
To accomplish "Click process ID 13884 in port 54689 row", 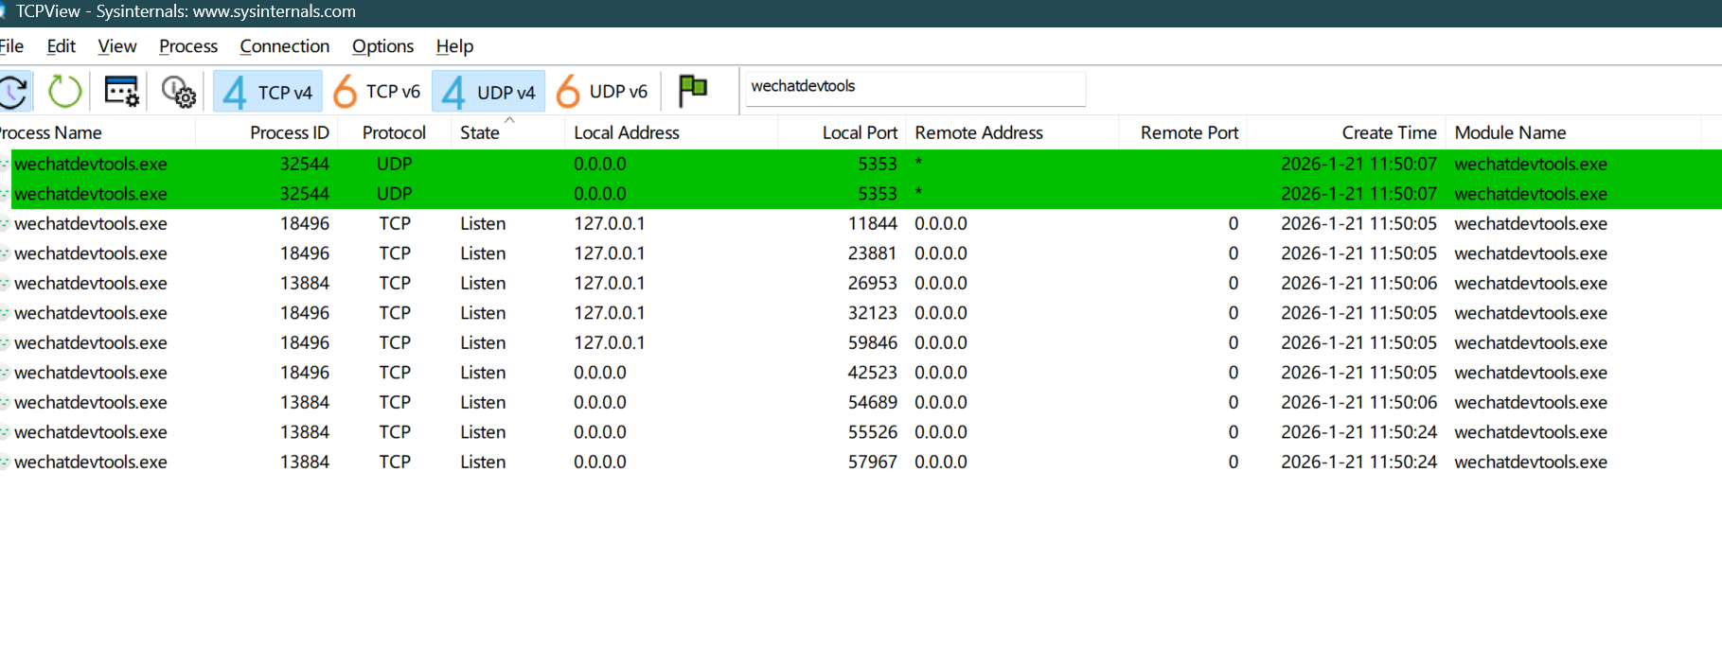I will coord(305,402).
